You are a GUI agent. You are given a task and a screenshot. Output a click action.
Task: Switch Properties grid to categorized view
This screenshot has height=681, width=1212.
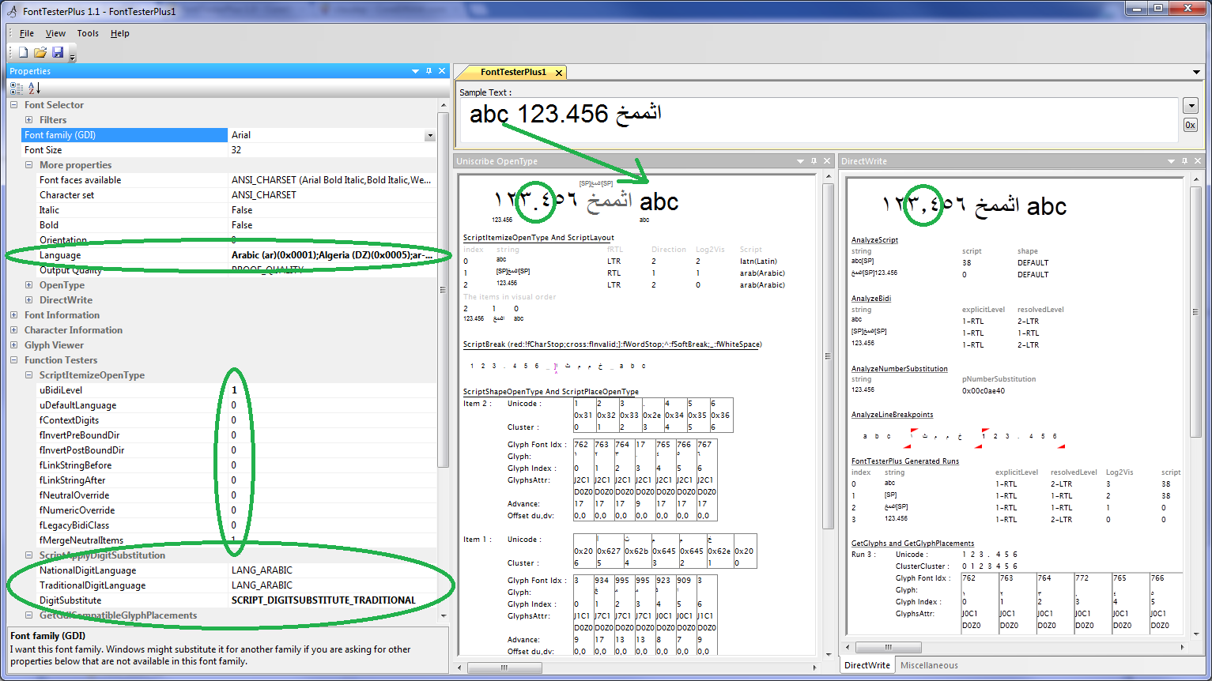(17, 88)
